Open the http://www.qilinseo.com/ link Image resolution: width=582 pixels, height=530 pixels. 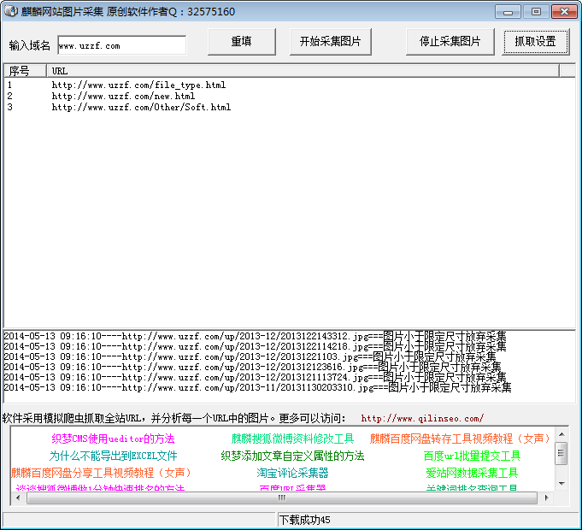tap(422, 418)
